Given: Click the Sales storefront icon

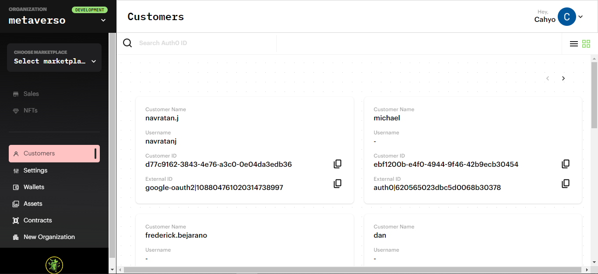Looking at the screenshot, I should [16, 94].
